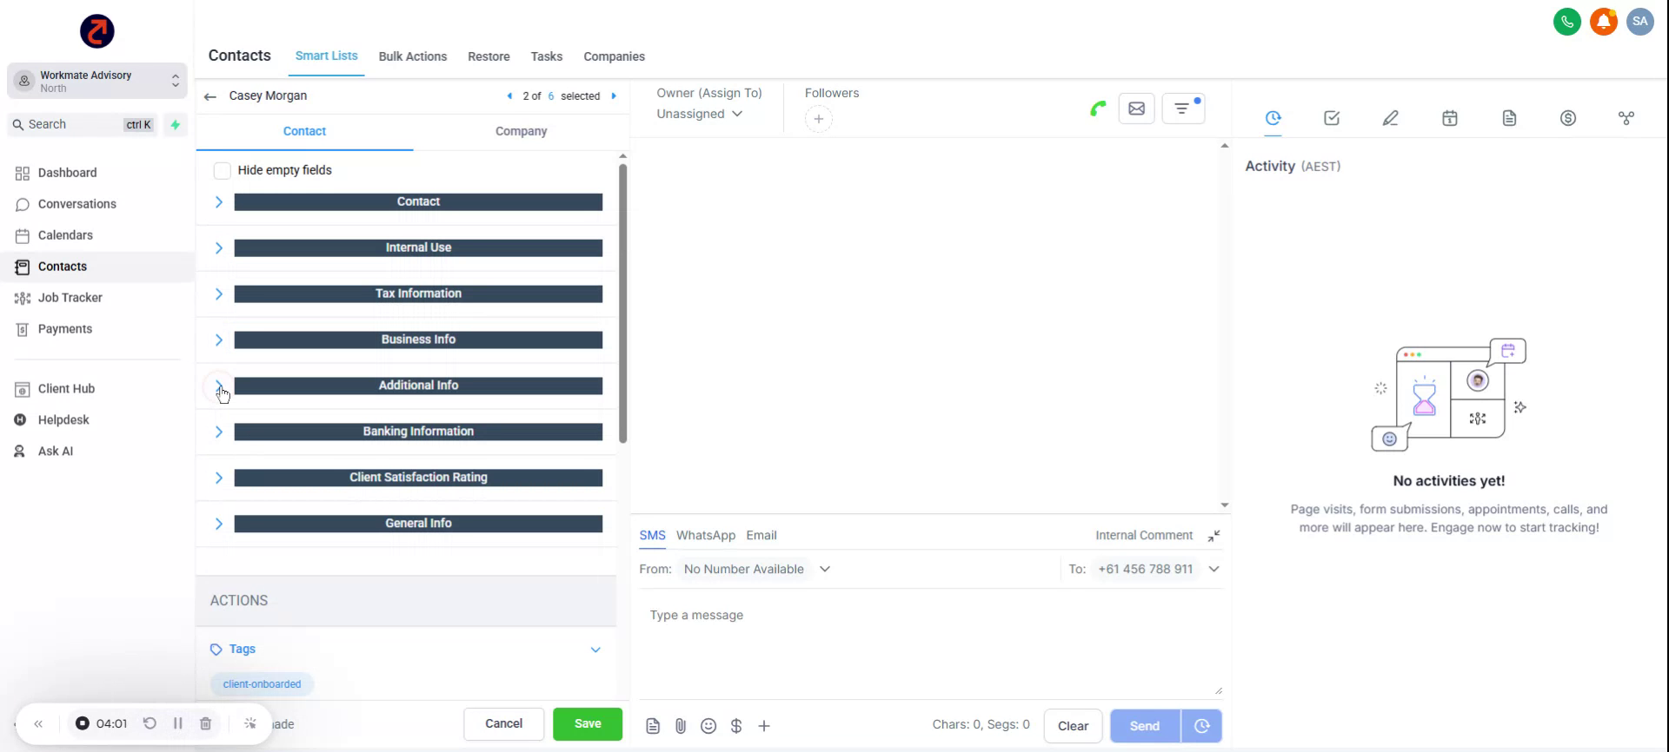Click the green call contact icon
1669x752 pixels.
point(1098,109)
